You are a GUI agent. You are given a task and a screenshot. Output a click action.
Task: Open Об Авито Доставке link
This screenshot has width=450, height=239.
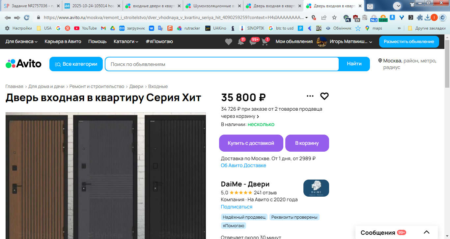[243, 165]
